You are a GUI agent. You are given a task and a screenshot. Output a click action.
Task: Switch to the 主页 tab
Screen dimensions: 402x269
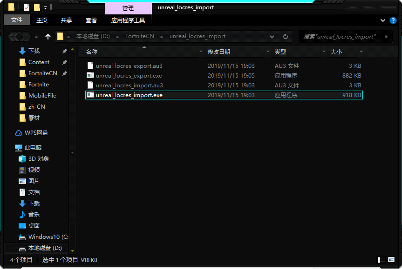(42, 20)
